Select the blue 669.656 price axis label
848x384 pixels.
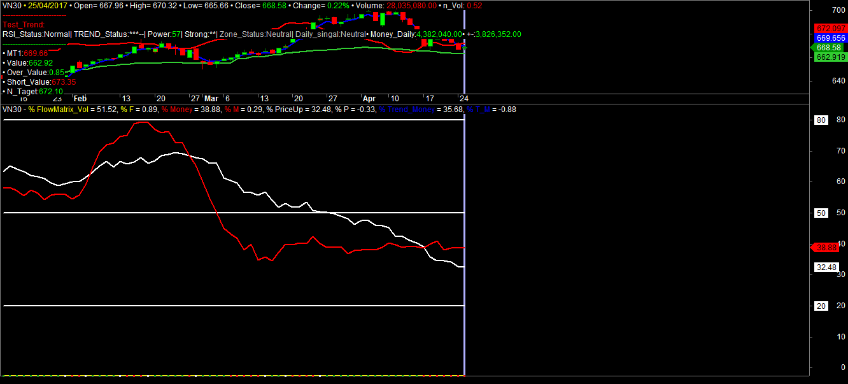(x=830, y=38)
